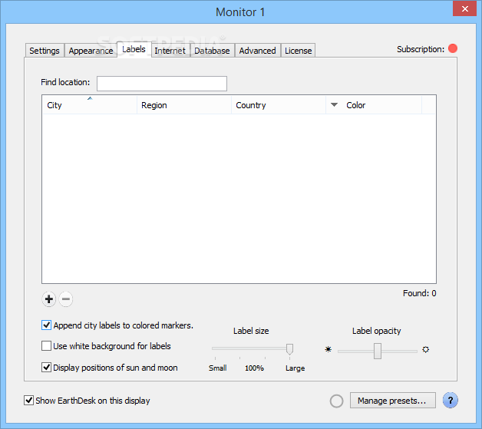Click the minus icon to remove a city
This screenshot has height=429, width=482.
coord(66,299)
